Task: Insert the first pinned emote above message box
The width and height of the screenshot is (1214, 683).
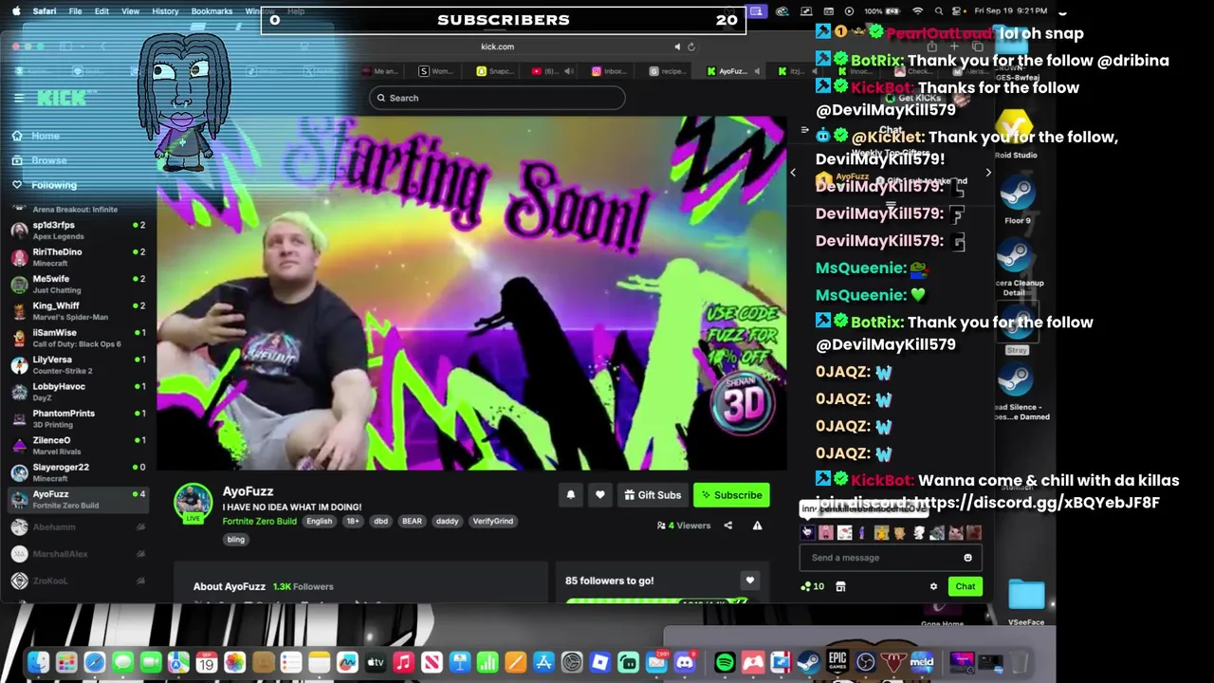Action: 808,532
